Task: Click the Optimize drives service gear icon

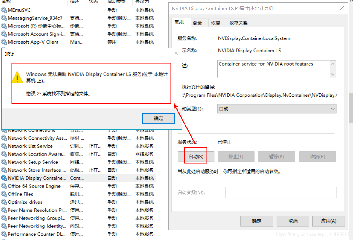Action: [4, 202]
